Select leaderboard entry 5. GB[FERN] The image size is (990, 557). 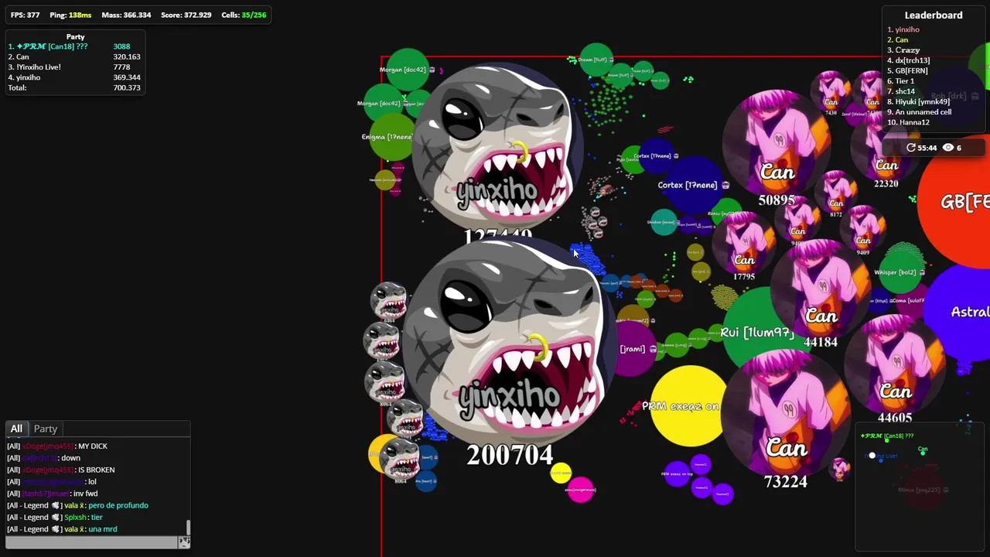tap(907, 70)
